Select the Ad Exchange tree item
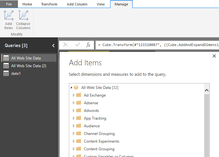The image size is (219, 157). [x=95, y=95]
